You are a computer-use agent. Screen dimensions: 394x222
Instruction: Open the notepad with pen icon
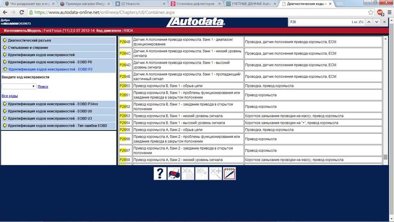(x=229, y=173)
